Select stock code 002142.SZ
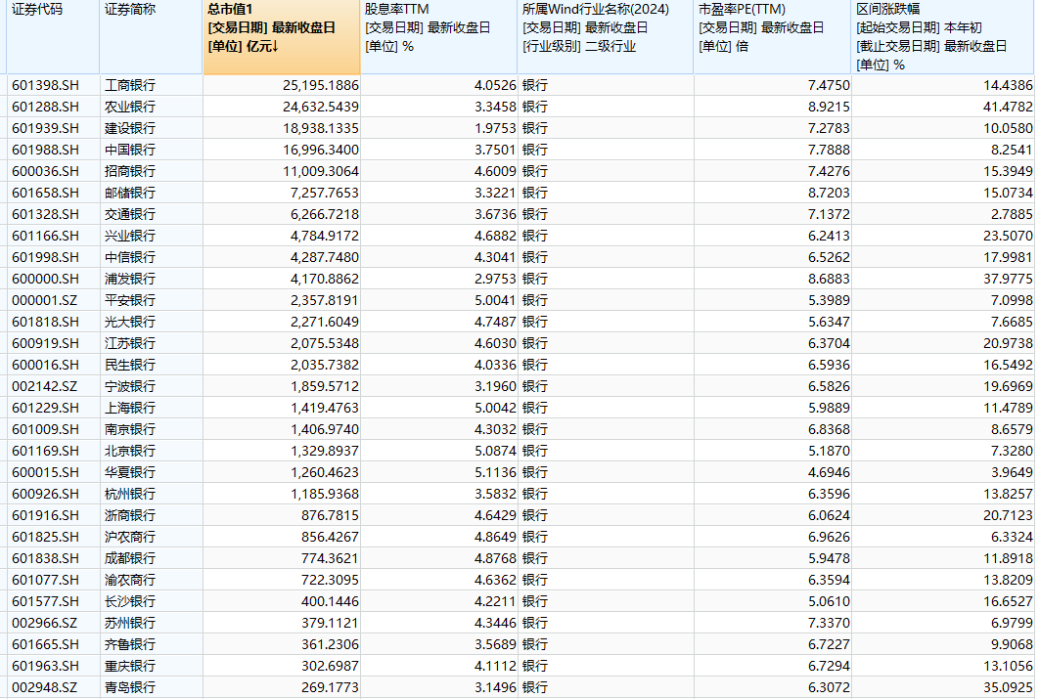The image size is (1040, 699). (44, 386)
